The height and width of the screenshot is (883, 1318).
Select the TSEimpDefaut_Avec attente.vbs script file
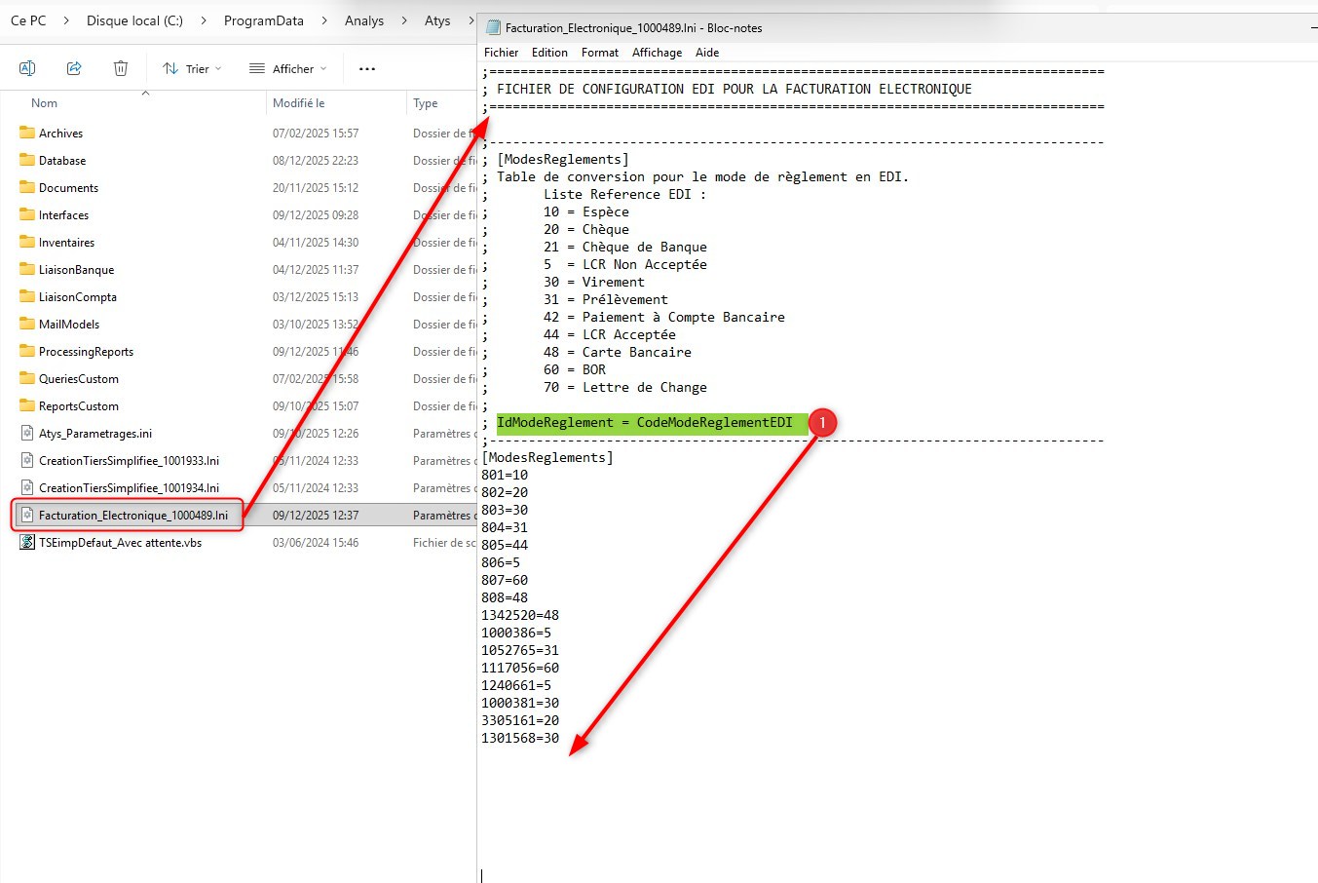tap(120, 543)
